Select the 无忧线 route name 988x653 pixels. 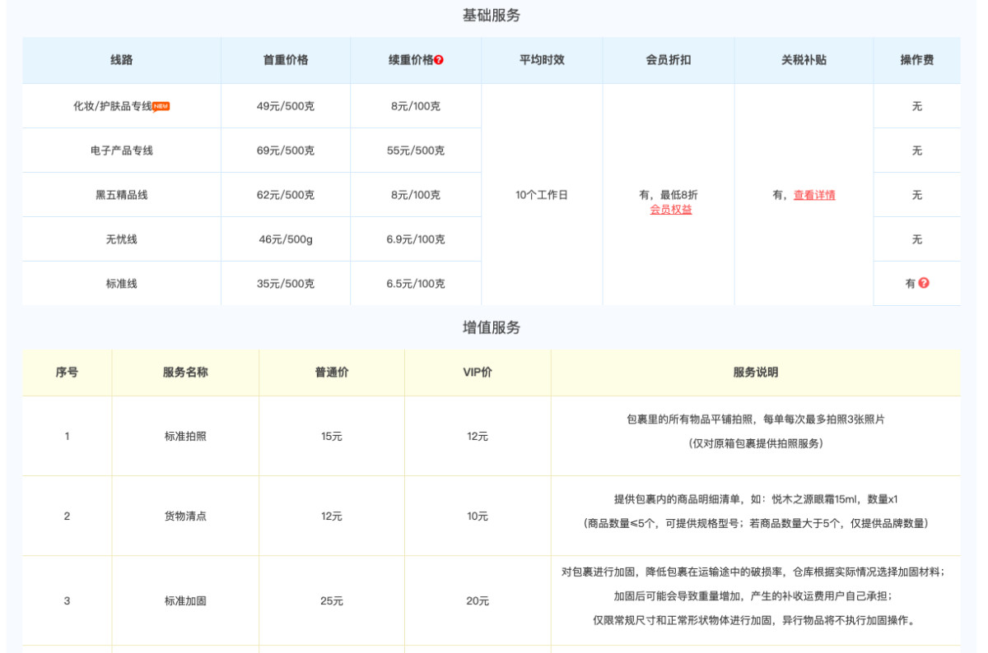pyautogui.click(x=122, y=239)
